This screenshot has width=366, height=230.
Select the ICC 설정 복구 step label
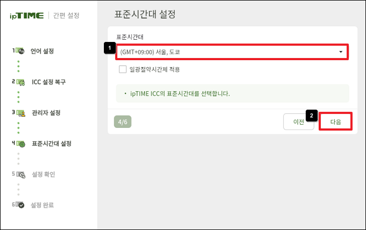pyautogui.click(x=48, y=82)
